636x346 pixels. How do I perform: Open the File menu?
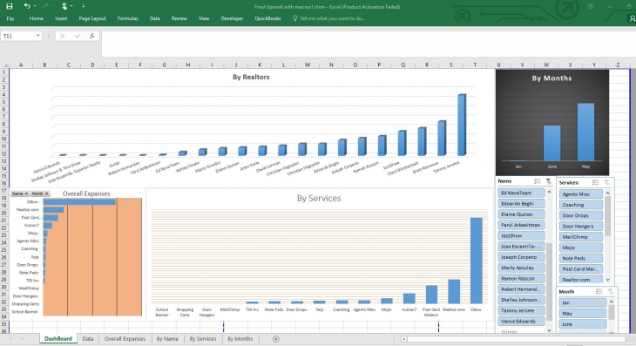pos(10,18)
